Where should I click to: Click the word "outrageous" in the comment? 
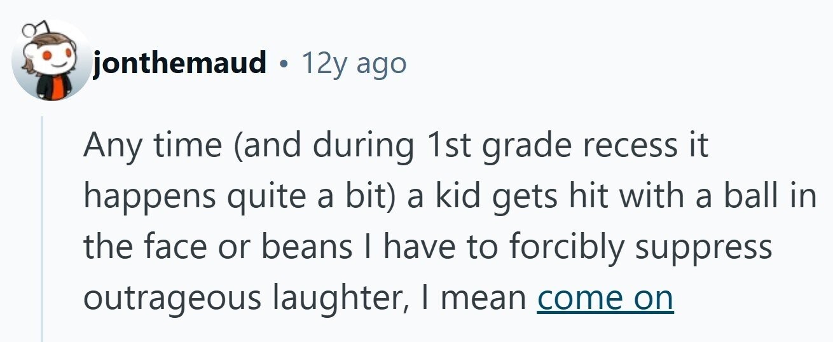click(172, 299)
